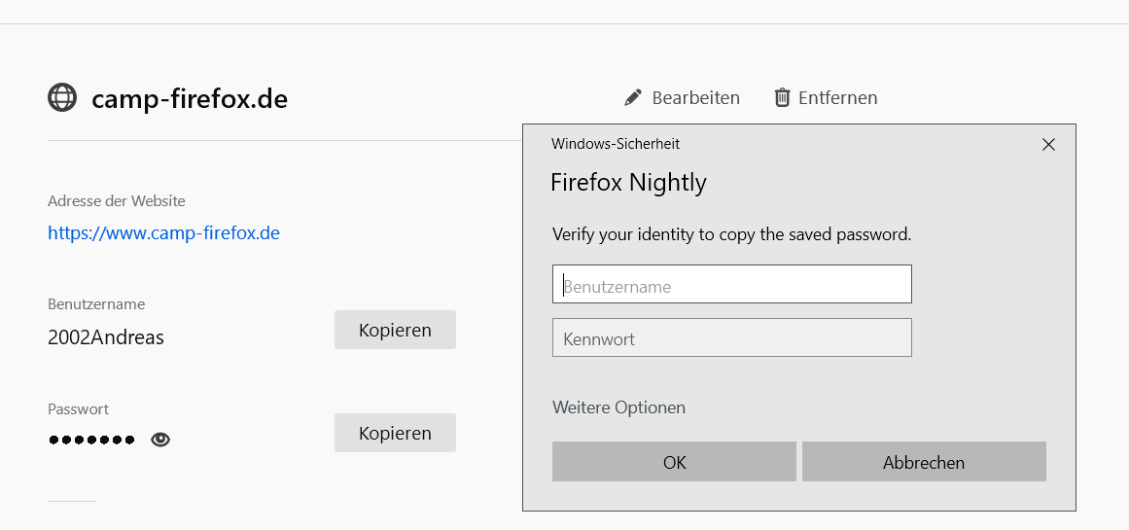Open the https://www.camp-firefox.de link
Screen dimensions: 1129x530
(163, 233)
